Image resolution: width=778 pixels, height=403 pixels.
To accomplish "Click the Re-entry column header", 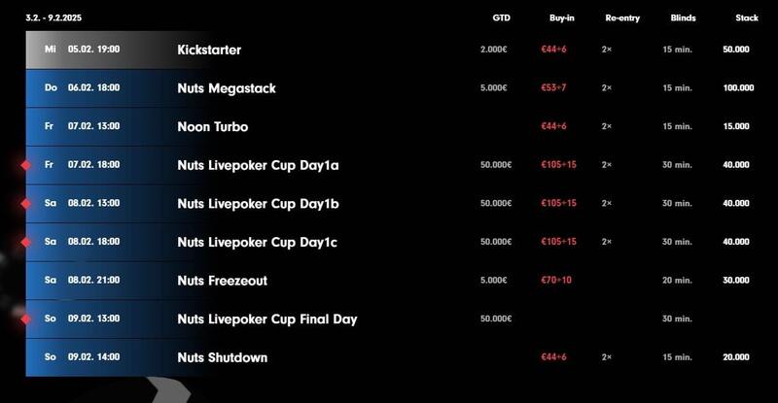I will (622, 17).
